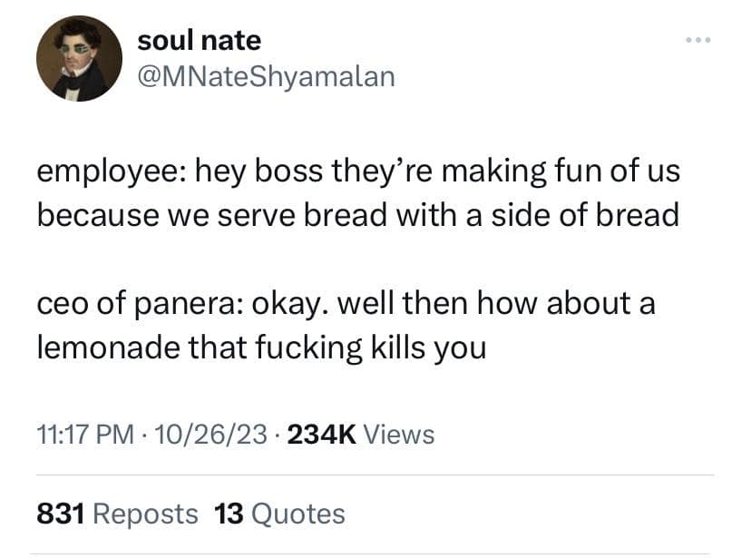751x558 pixels.
Task: Click the display name "soul nate"
Action: 199,40
